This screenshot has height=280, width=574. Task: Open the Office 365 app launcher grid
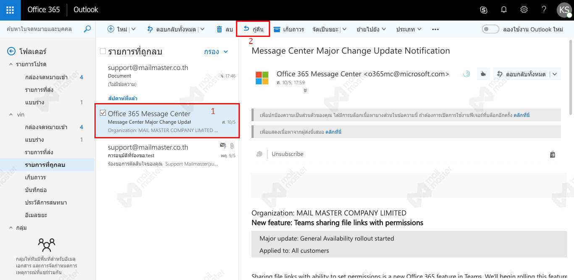click(10, 10)
